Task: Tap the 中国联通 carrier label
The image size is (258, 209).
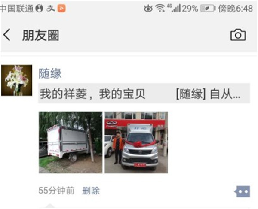Action: click(x=17, y=9)
